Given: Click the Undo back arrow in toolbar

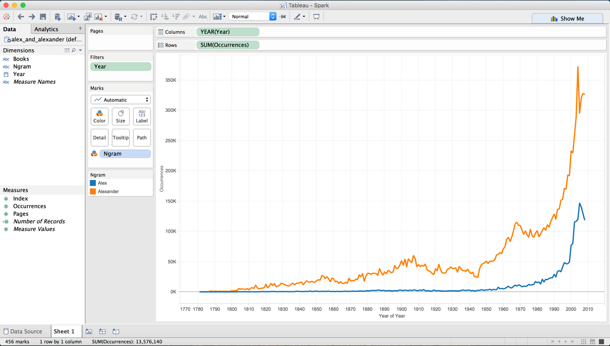Looking at the screenshot, I should click(20, 17).
